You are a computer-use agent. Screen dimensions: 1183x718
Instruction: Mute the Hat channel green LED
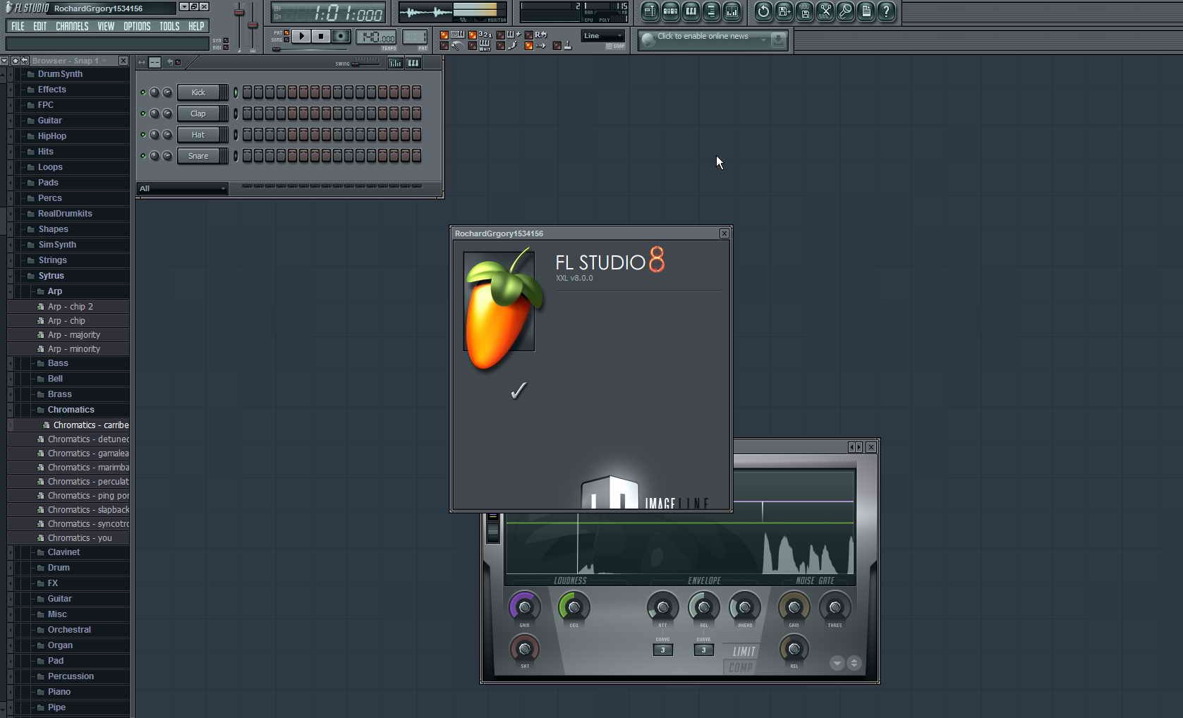point(143,135)
